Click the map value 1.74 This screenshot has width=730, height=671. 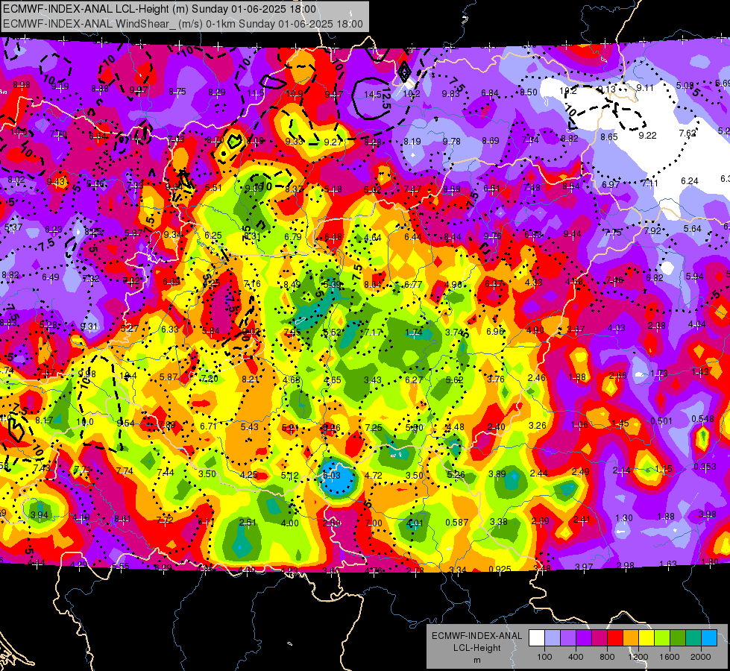413,332
